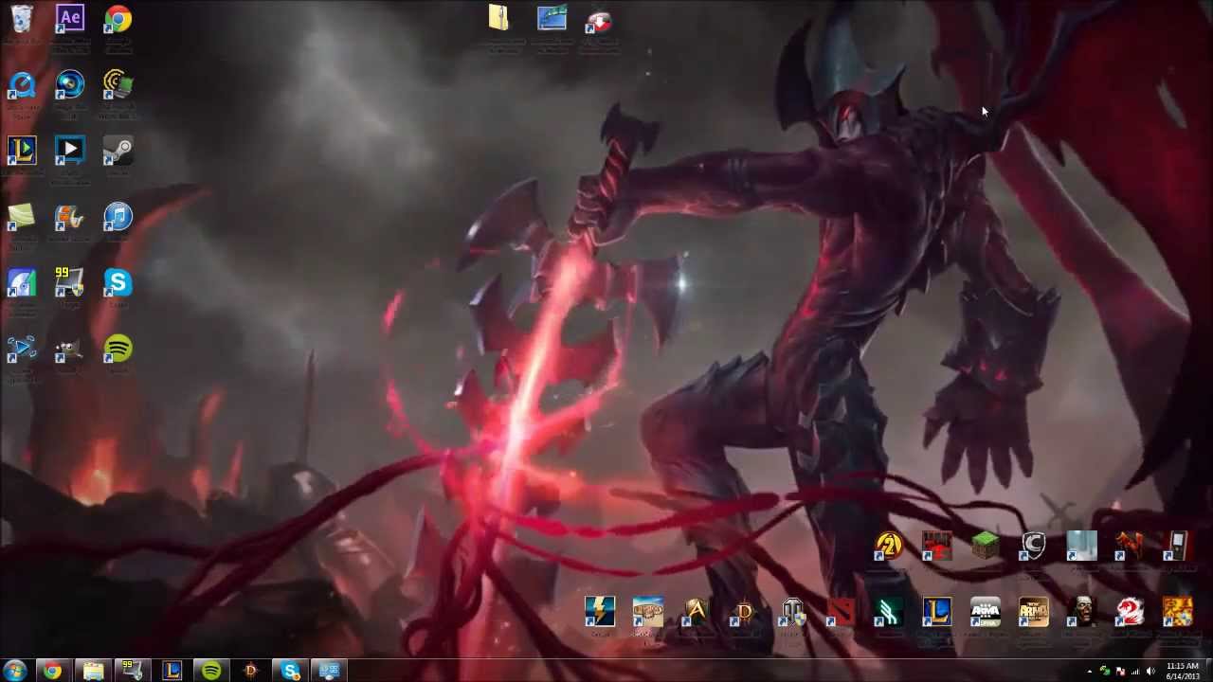Open the red creature game shortcut
Screen dimensions: 1213x682
1130,546
